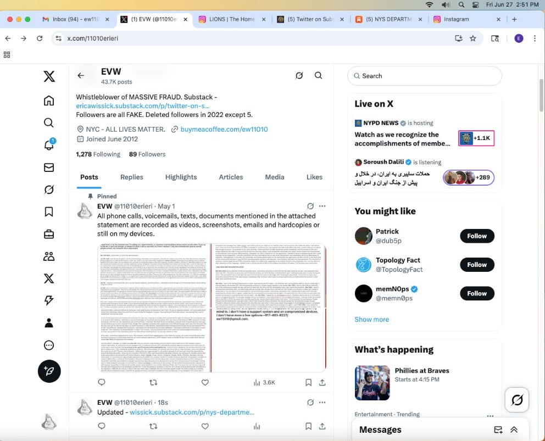
Task: Switch to the Highlights tab
Action: pyautogui.click(x=181, y=177)
